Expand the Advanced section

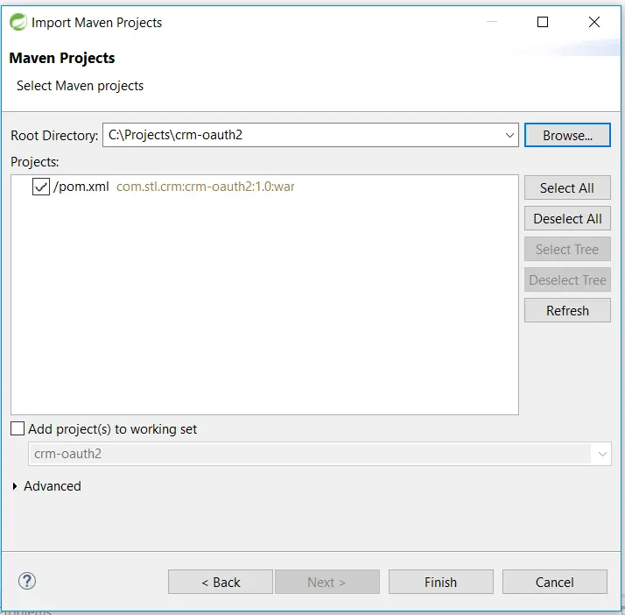click(15, 485)
